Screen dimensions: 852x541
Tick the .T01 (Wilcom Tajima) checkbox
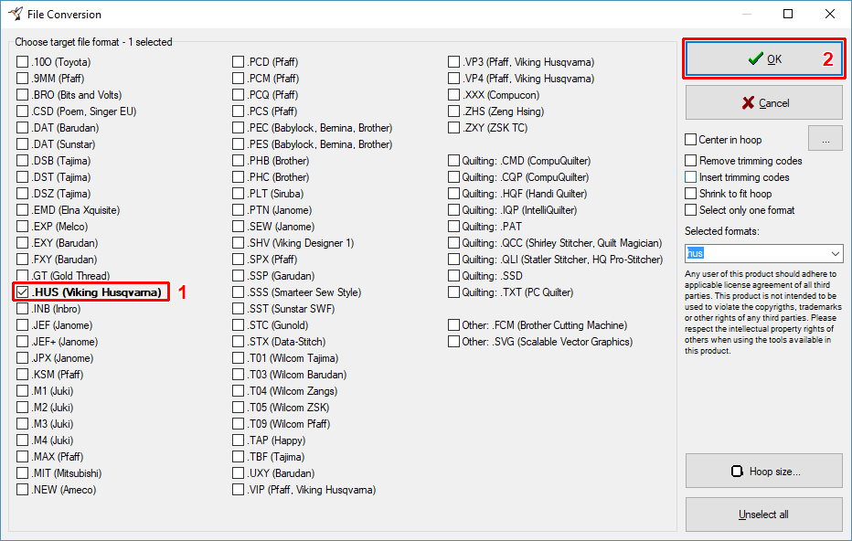point(238,358)
